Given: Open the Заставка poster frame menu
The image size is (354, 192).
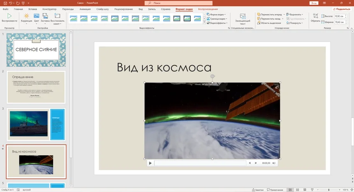Looking at the screenshot, I should pyautogui.click(x=45, y=19).
